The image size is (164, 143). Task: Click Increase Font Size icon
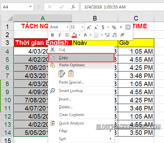pyautogui.click(x=89, y=27)
